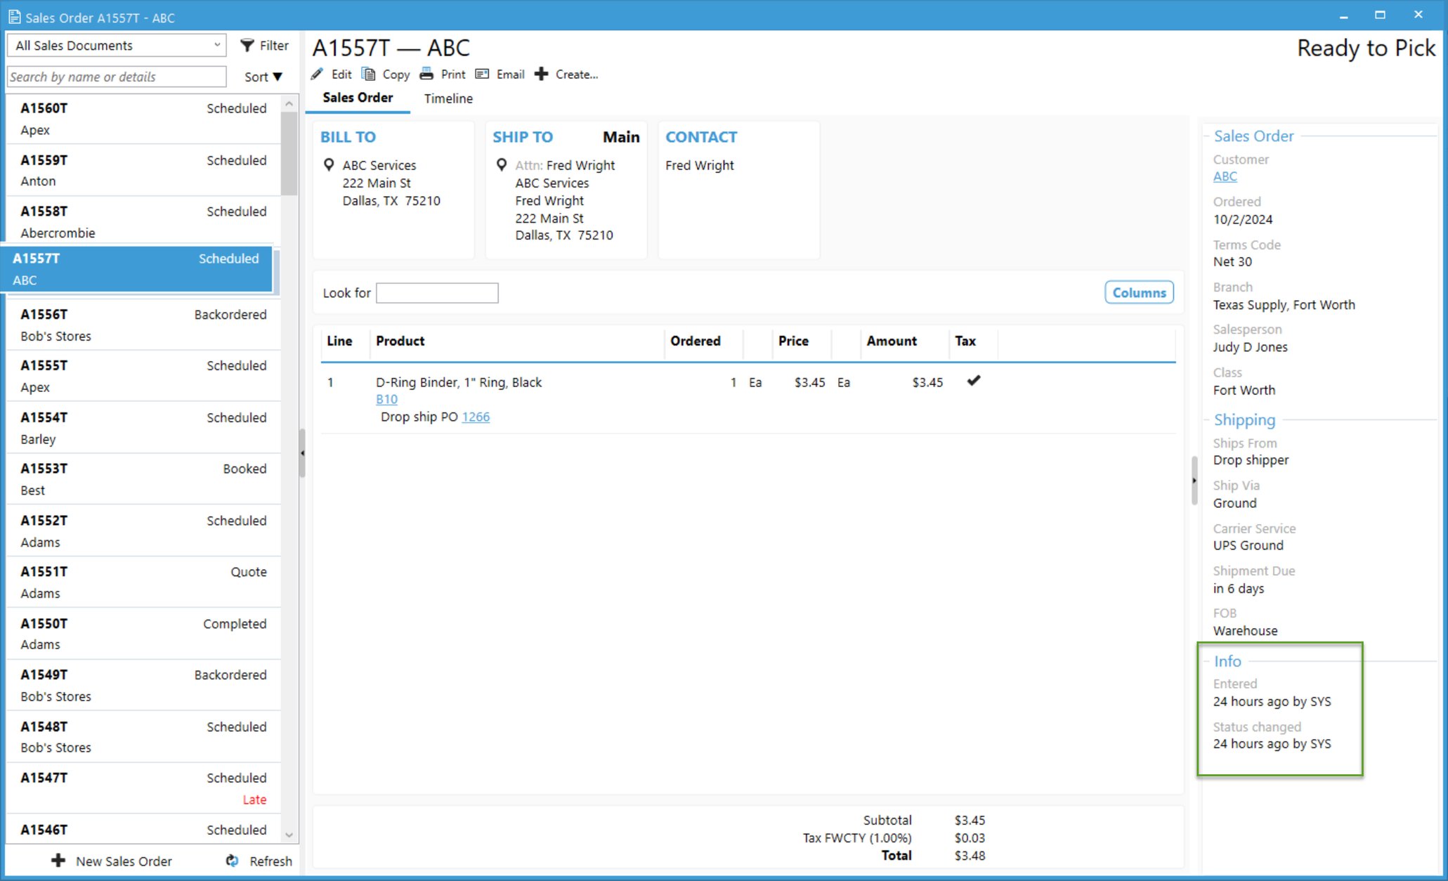Expand the Sort options dropdown
The image size is (1448, 881).
pyautogui.click(x=261, y=77)
